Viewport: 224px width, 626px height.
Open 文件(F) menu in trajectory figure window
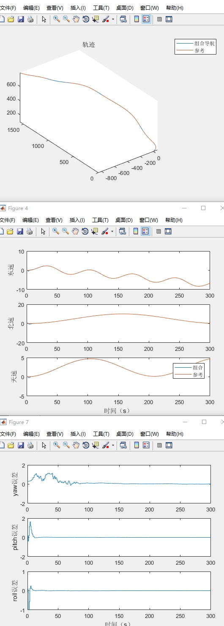8,8
